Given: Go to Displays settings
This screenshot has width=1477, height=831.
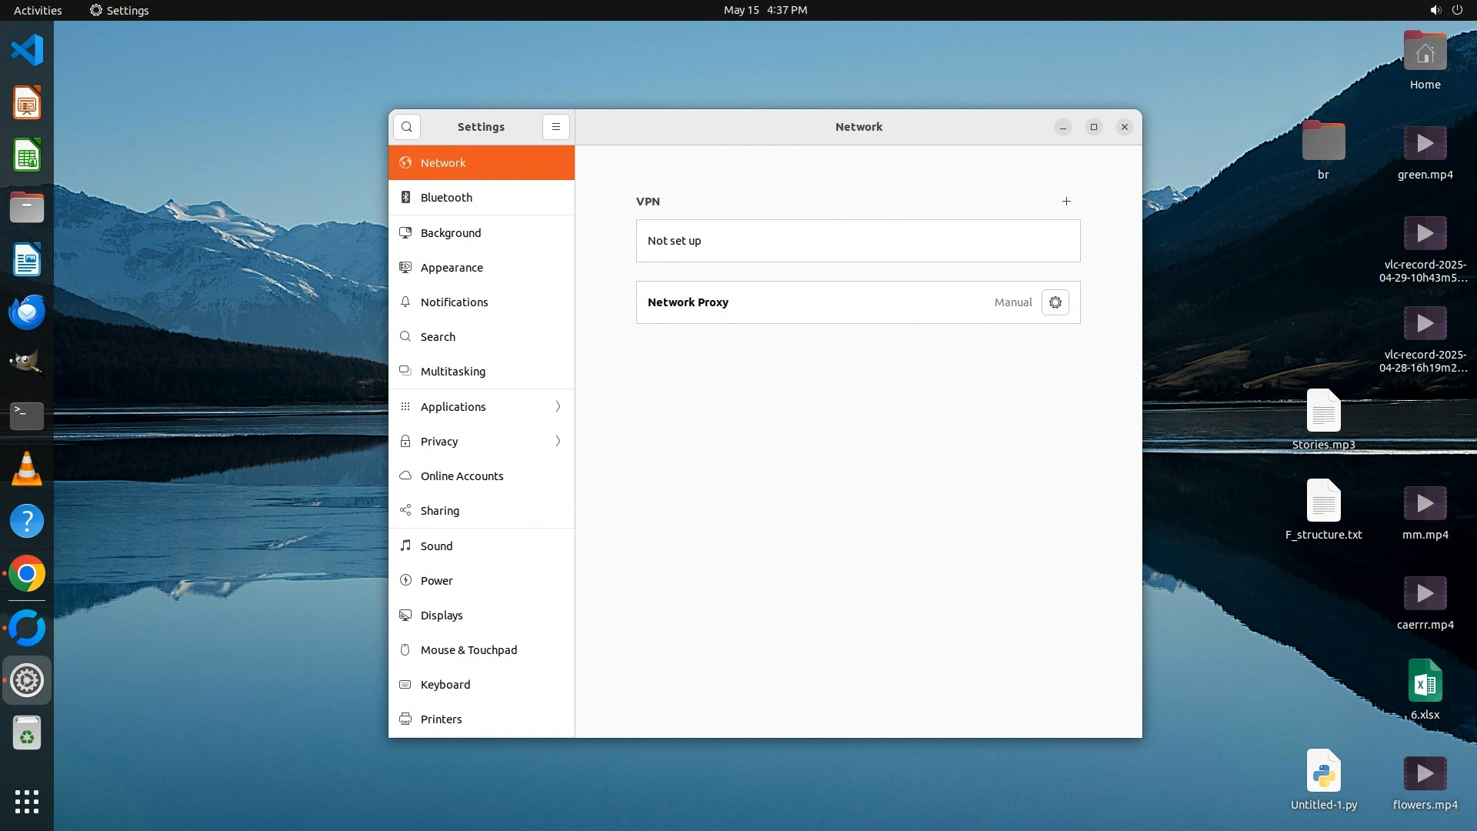Looking at the screenshot, I should (442, 616).
